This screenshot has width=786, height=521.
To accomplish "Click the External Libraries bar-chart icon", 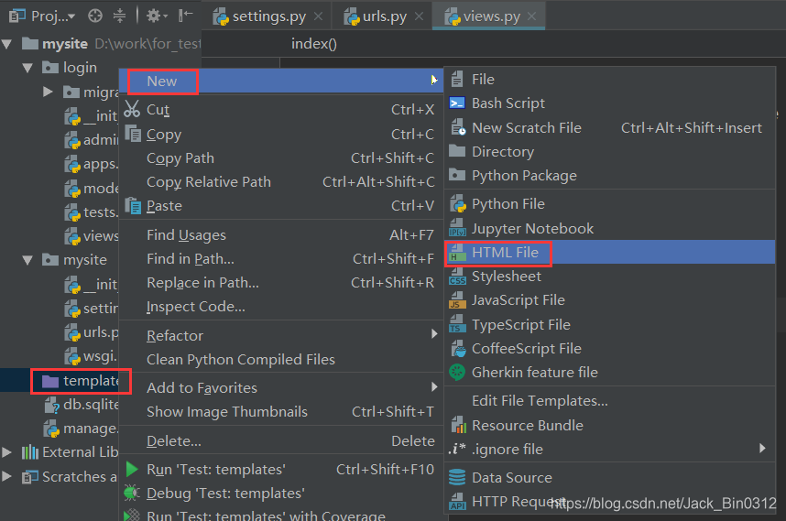I will coord(30,452).
